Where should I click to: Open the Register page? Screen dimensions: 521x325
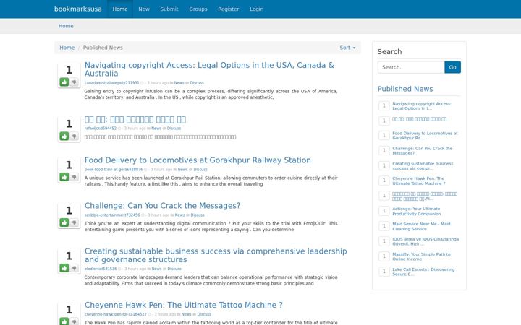coord(228,9)
